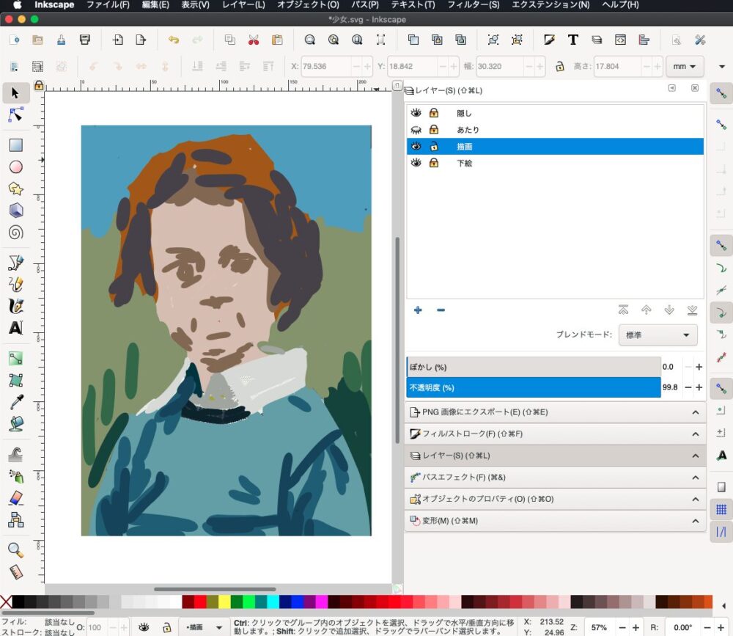
Task: Open the ブレンドモード dropdown
Action: pos(658,335)
